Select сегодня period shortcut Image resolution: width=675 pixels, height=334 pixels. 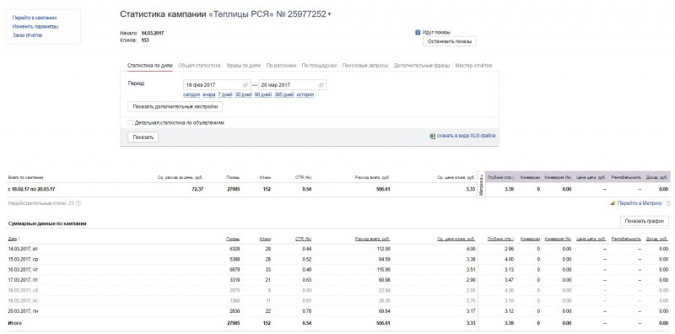(192, 94)
